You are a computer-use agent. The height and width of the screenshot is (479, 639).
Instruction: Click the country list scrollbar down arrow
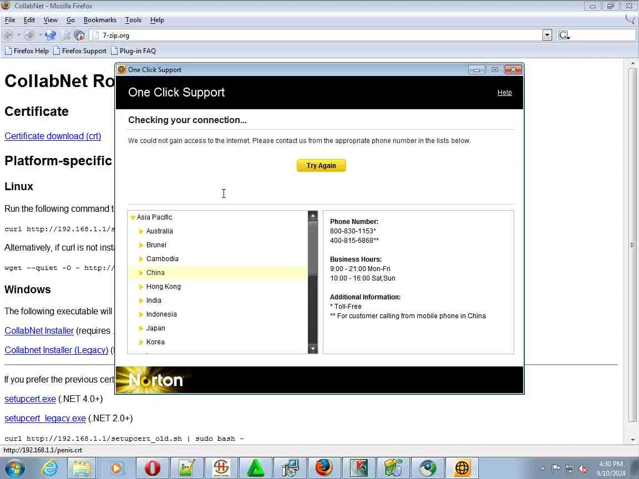pos(313,349)
